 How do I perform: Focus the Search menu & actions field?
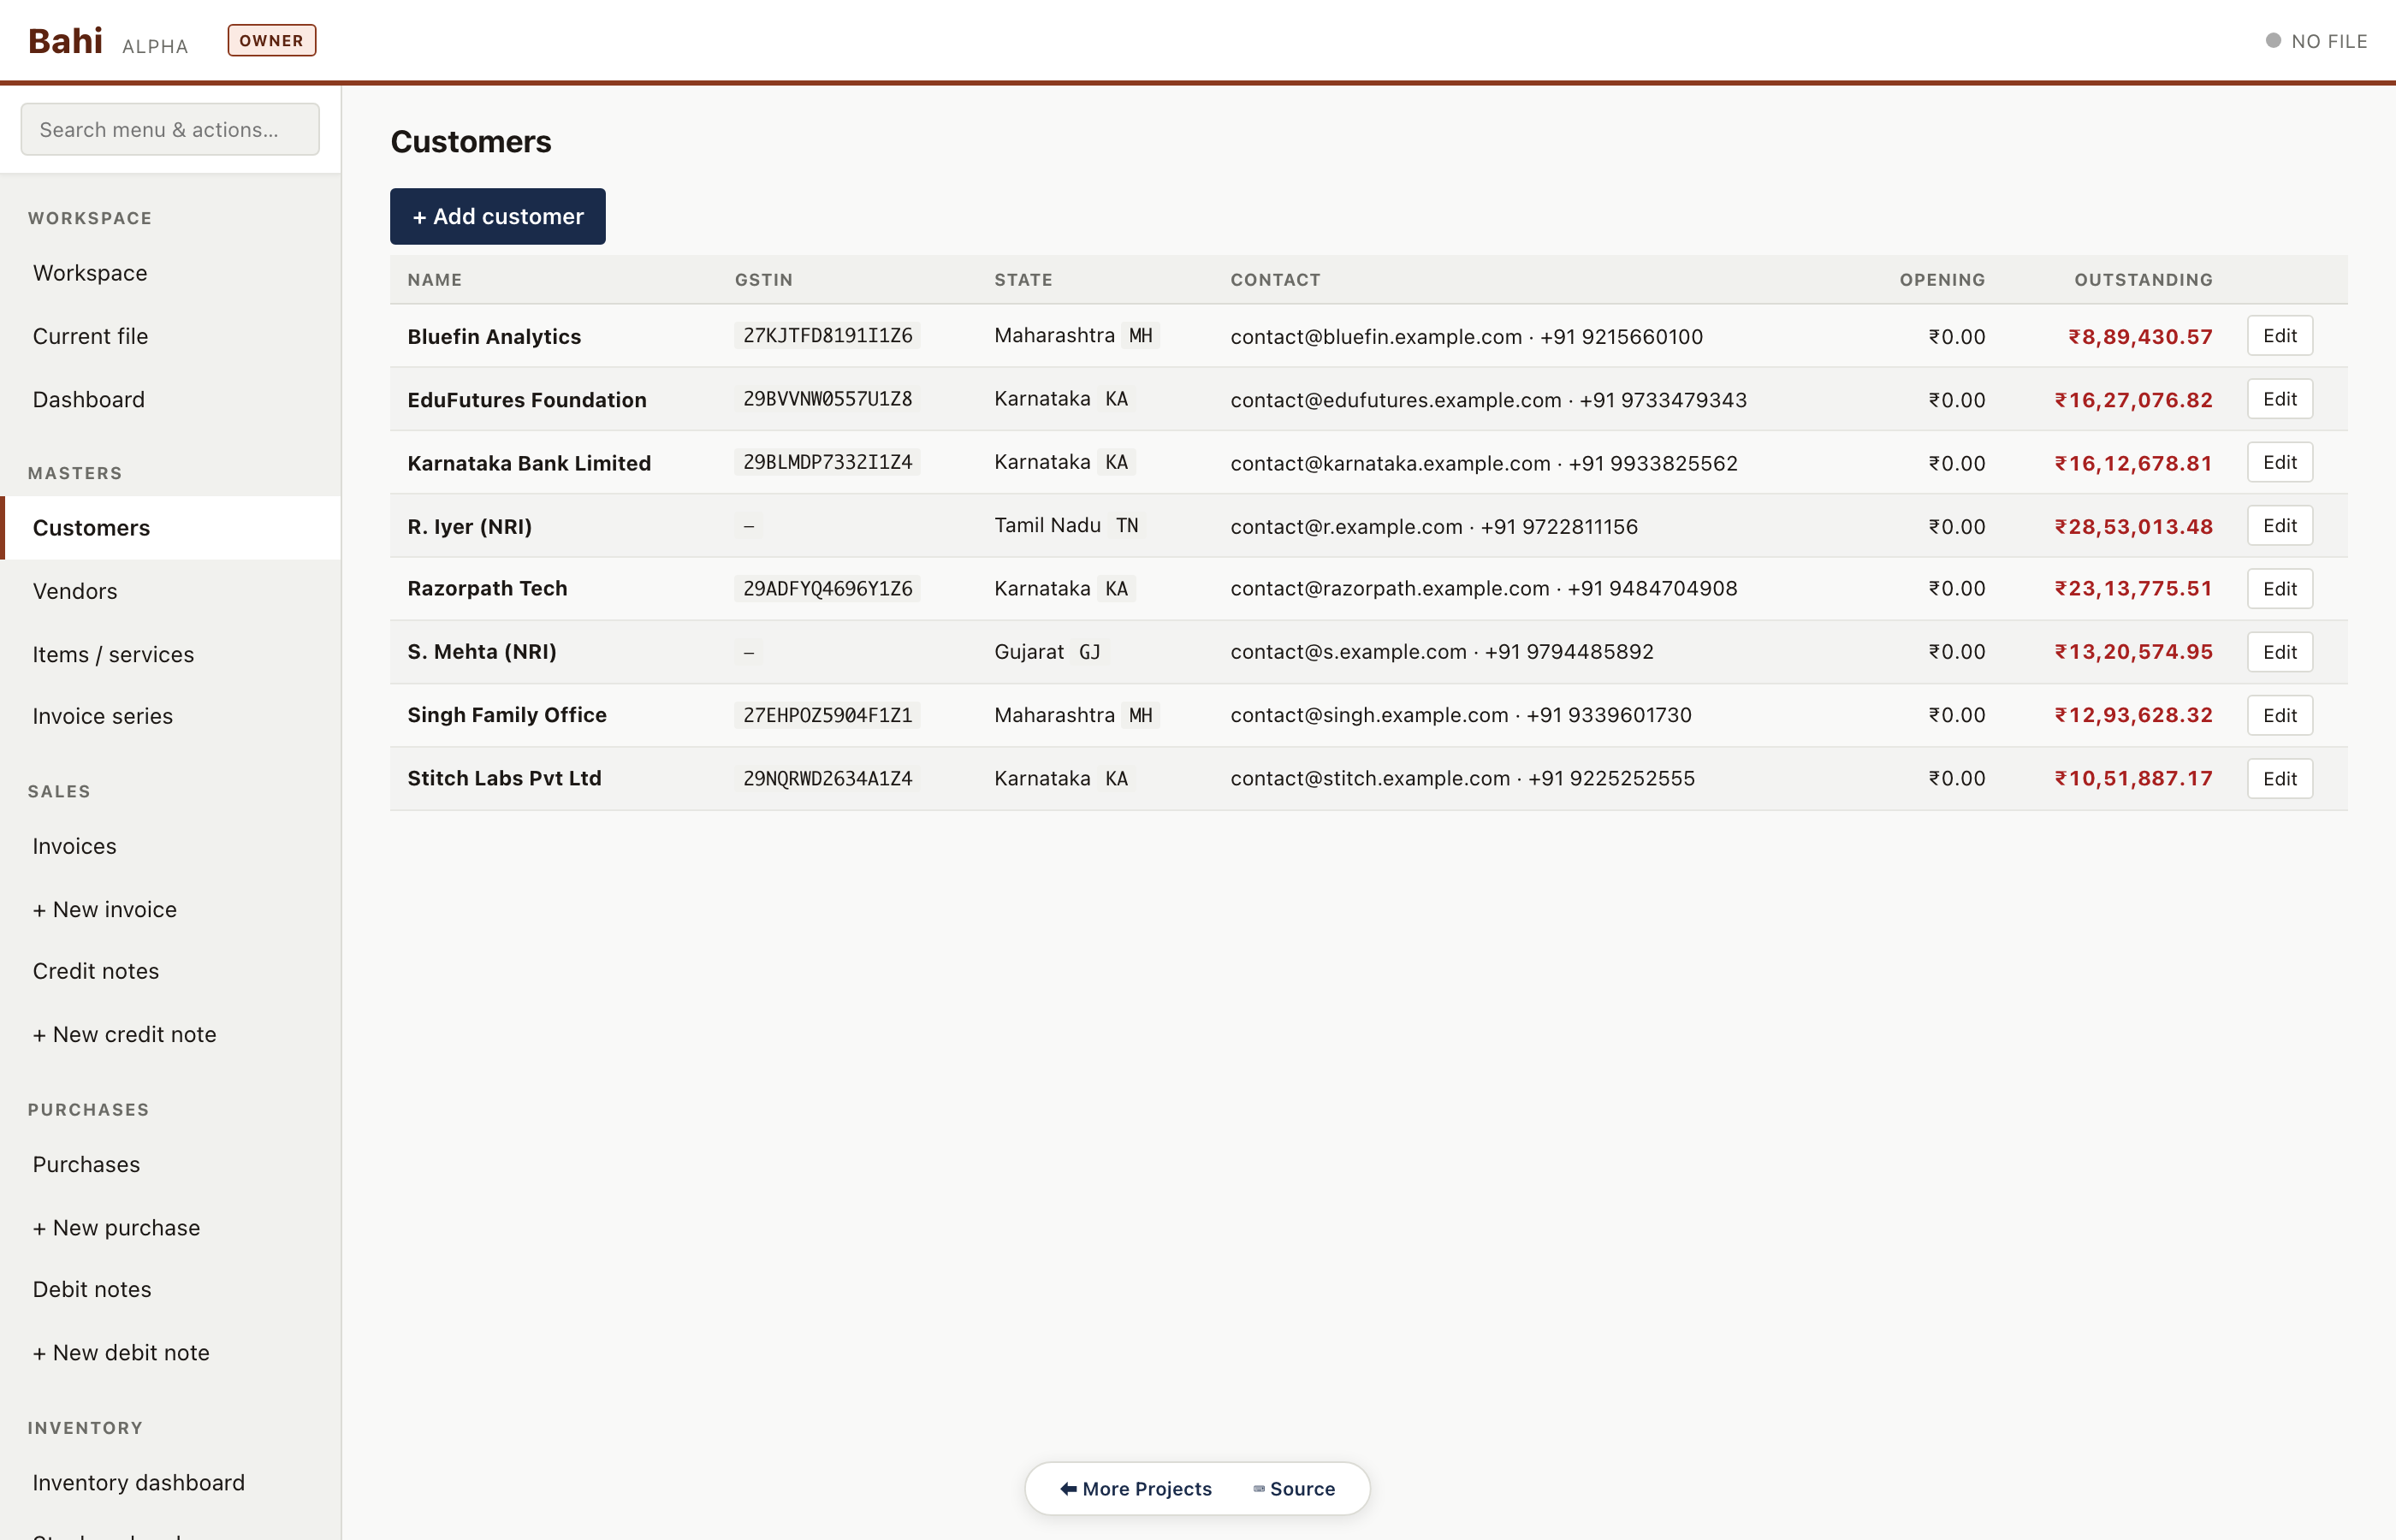point(170,129)
